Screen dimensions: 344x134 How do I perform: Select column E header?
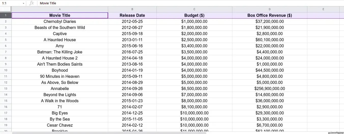pos(323,9)
